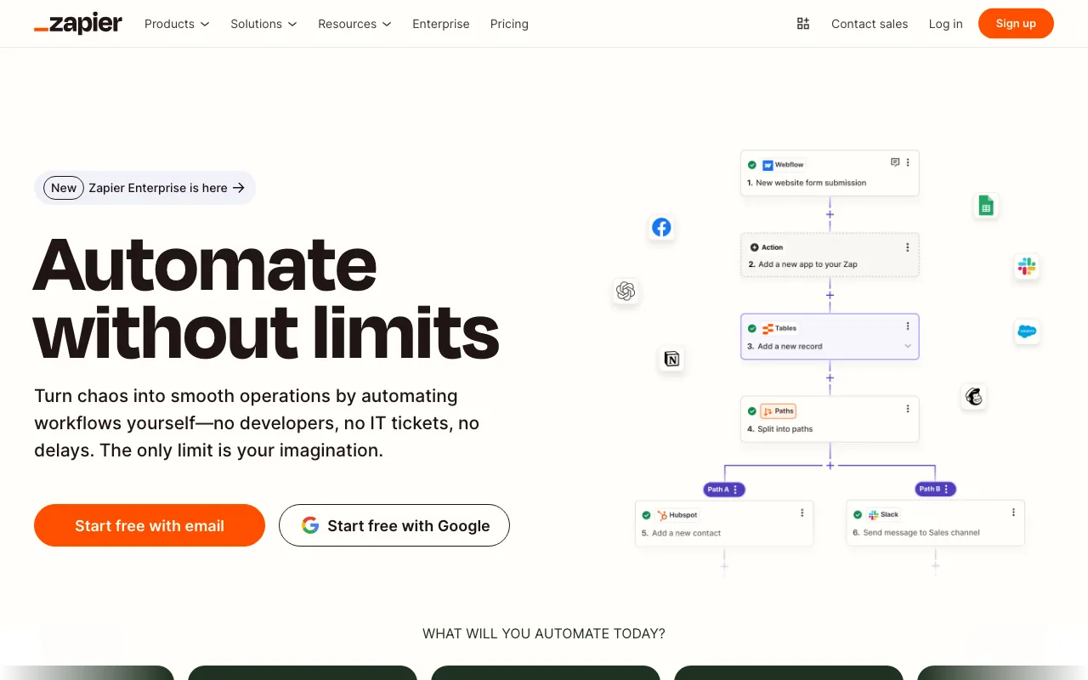1088x680 pixels.
Task: Click plus between Action and Tables steps
Action: [830, 295]
